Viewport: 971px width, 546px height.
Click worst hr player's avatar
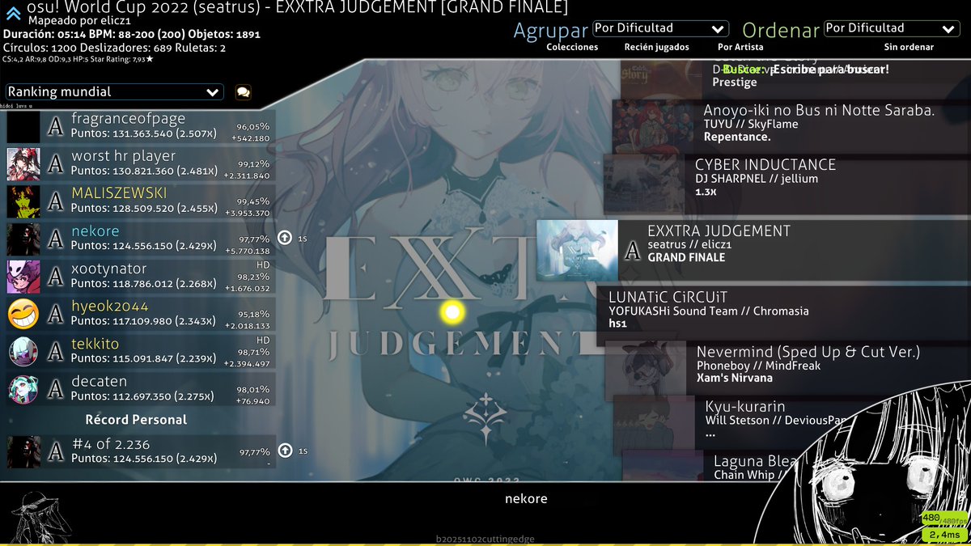click(x=23, y=164)
